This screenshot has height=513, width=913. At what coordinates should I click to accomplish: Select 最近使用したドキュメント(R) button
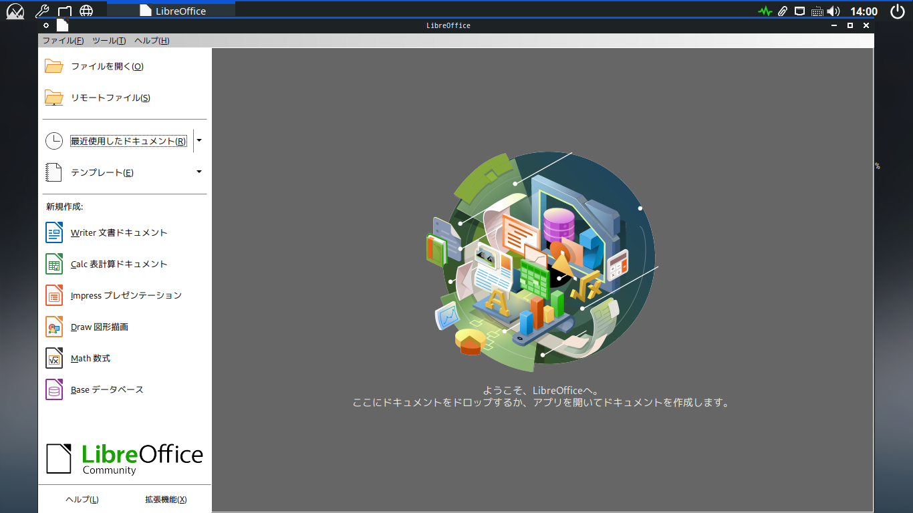[x=128, y=141]
